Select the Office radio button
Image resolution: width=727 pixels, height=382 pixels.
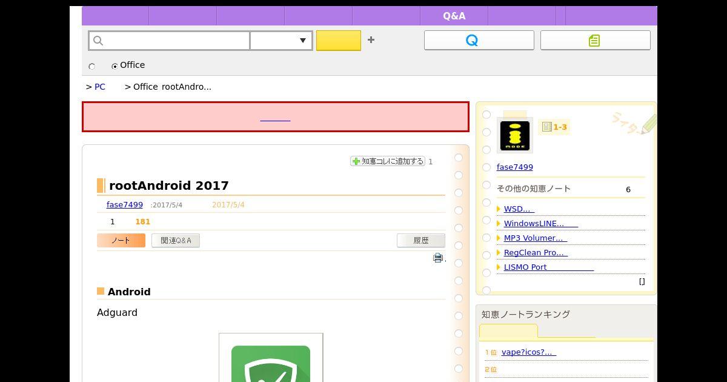pyautogui.click(x=115, y=66)
